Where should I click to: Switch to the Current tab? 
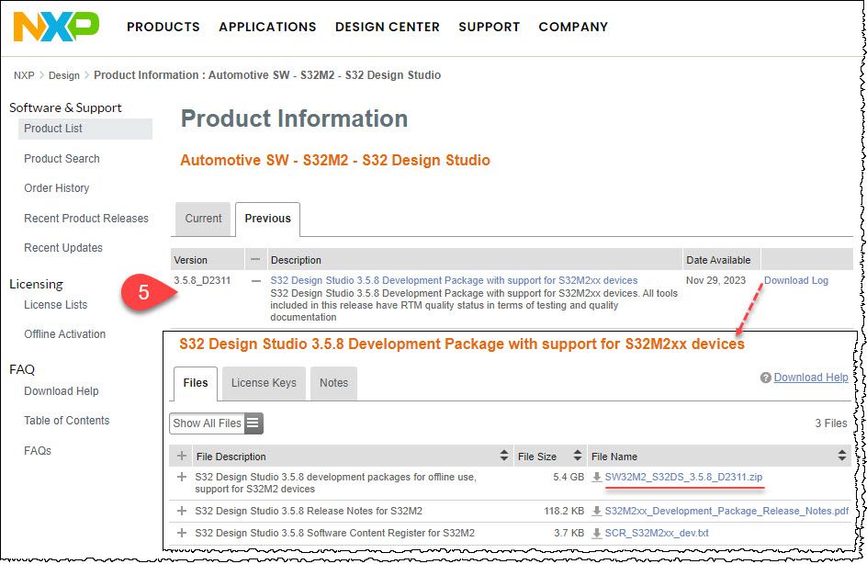coord(203,219)
